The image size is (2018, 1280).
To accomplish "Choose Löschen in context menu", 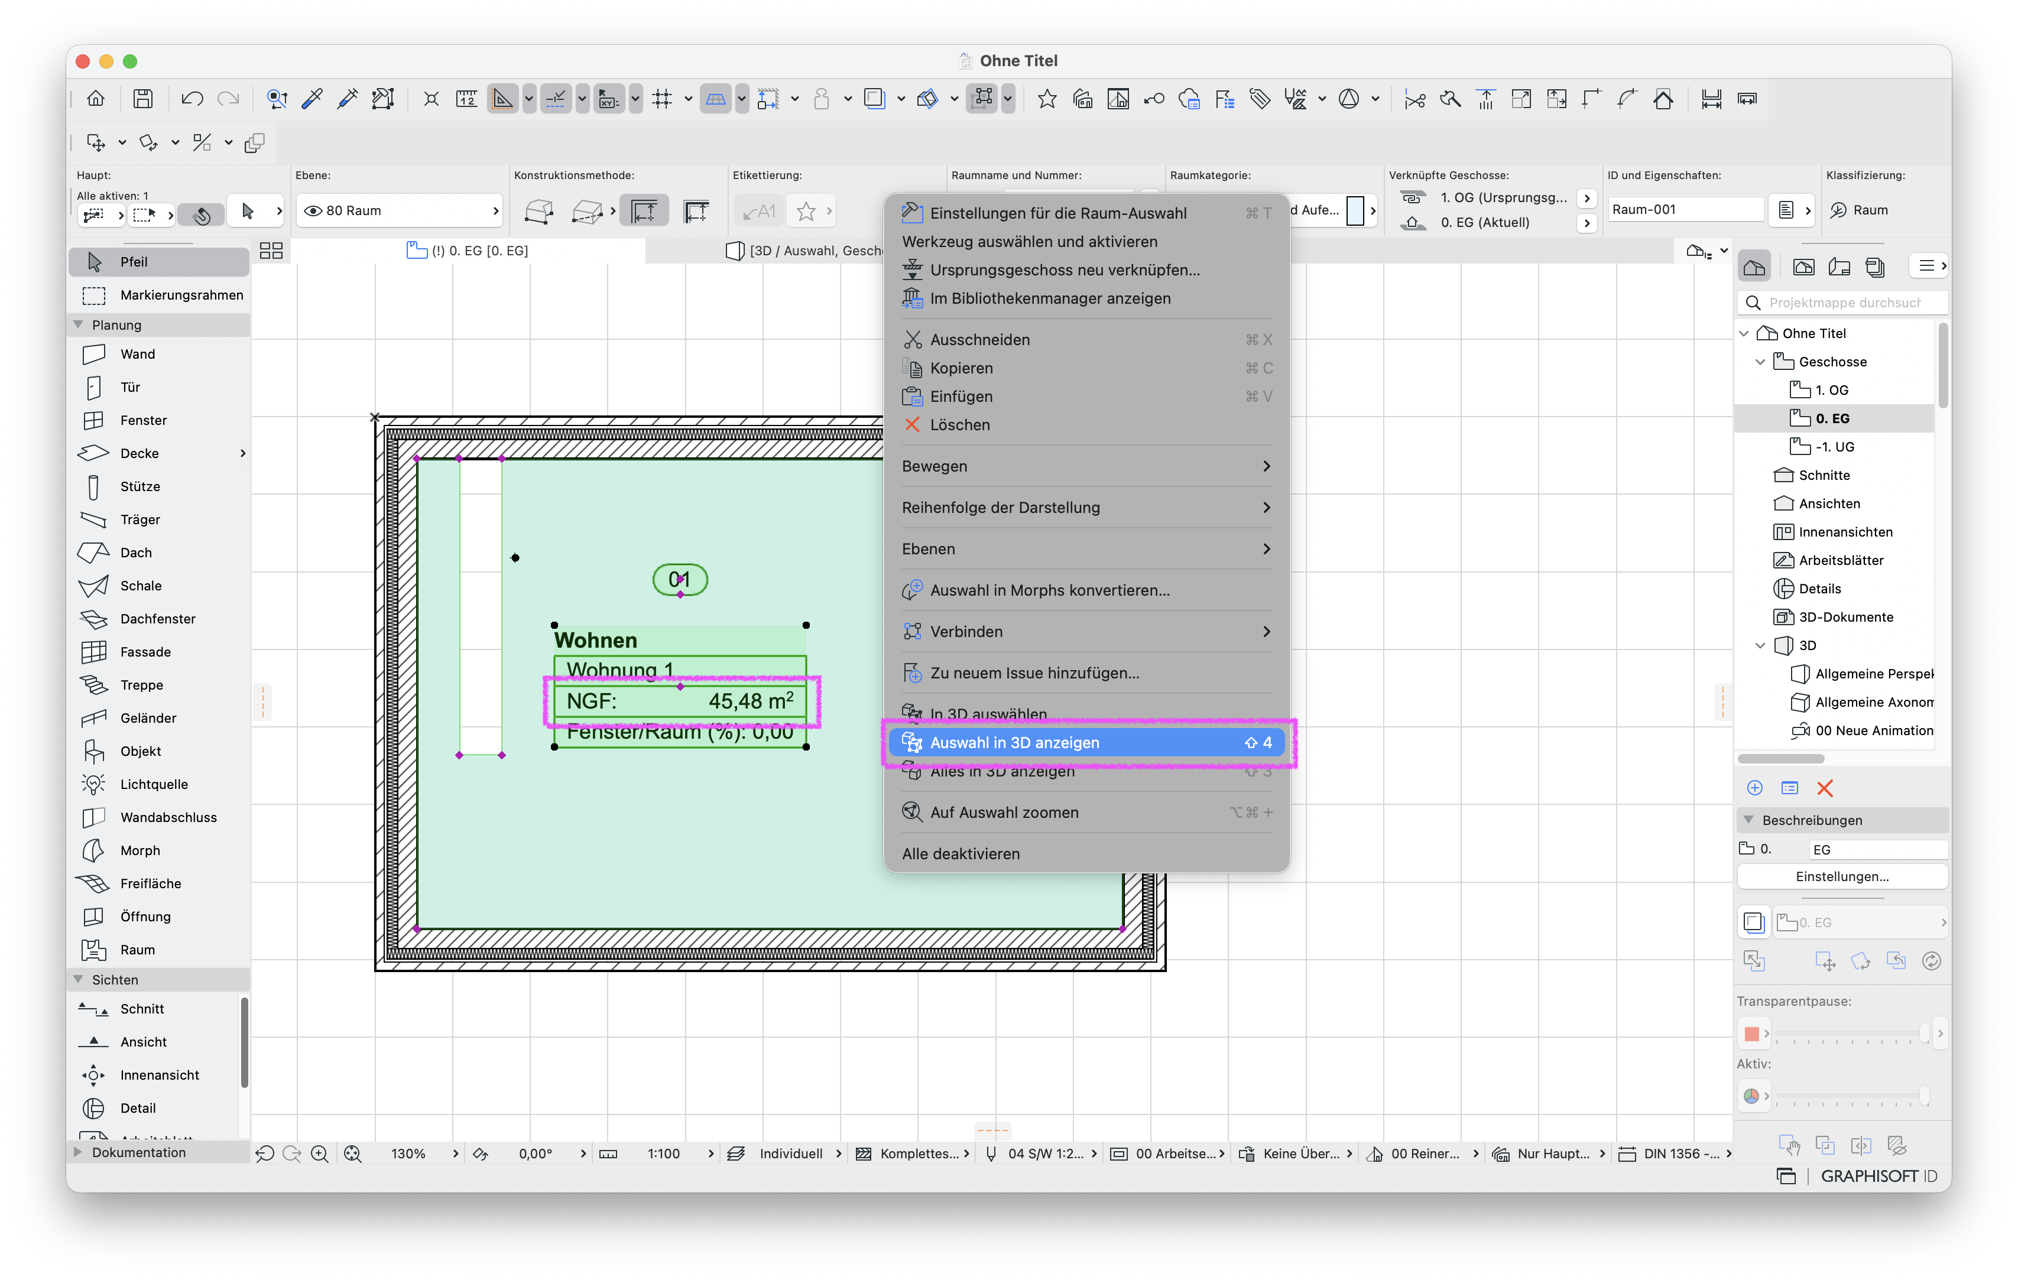I will 1087,425.
